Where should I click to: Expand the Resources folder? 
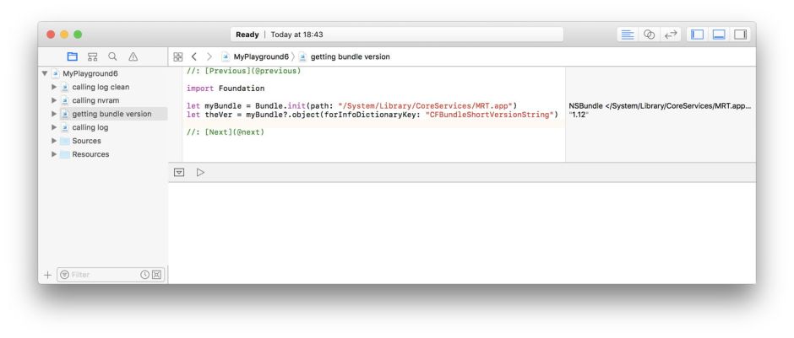(55, 154)
